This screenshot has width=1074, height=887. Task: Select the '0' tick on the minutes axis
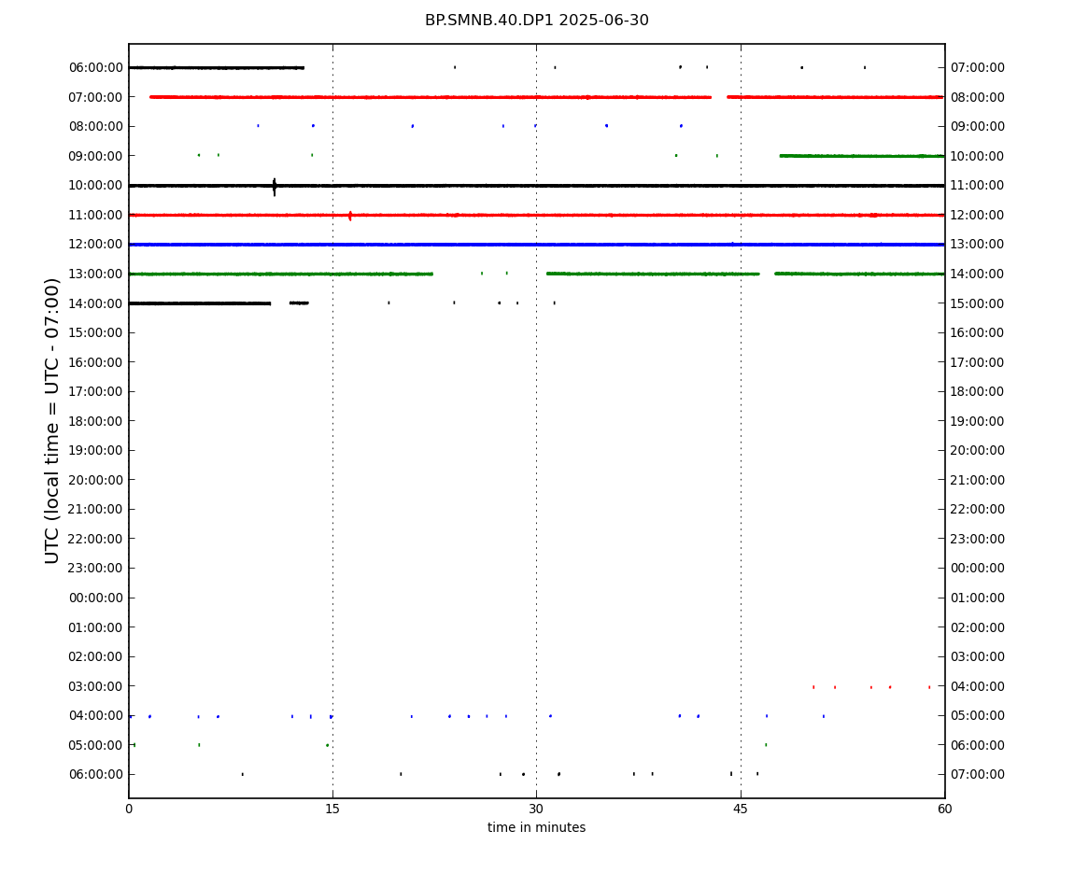(x=129, y=809)
